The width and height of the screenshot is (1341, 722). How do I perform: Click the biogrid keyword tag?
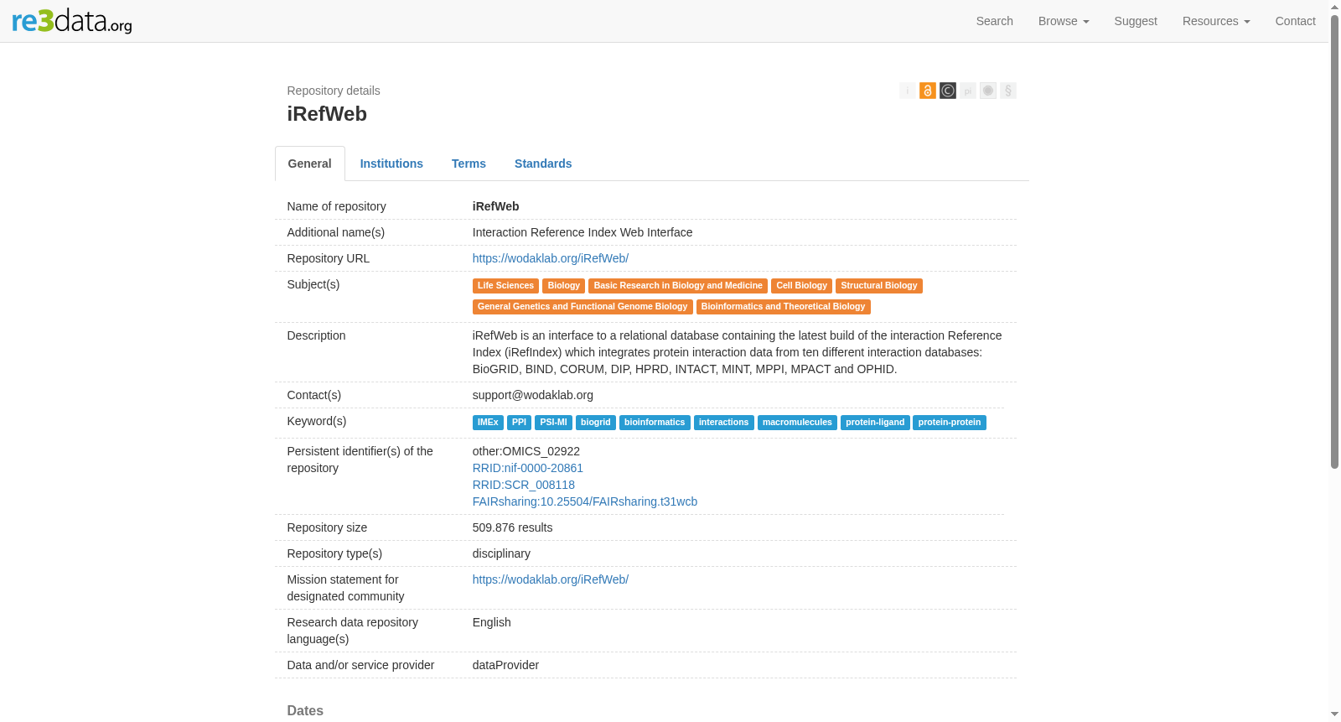click(x=596, y=423)
